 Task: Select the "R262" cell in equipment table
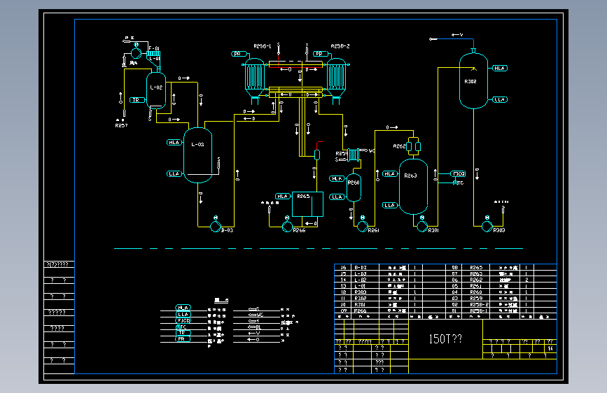point(476,280)
